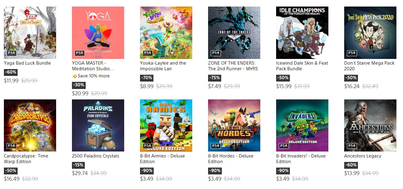Screen dimensions: 403x189
Task: Click PS4 badge on Yooka-Laylee cover
Action: pos(147,53)
